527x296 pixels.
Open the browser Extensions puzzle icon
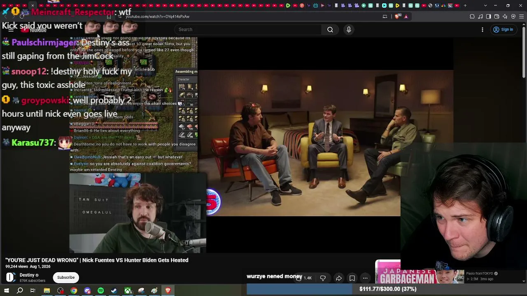coord(472,16)
